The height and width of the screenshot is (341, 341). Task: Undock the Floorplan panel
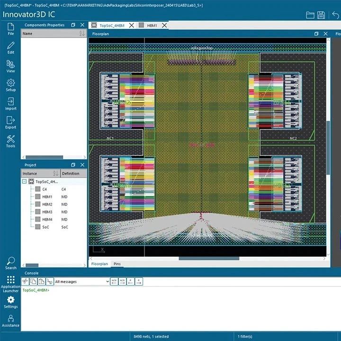316,34
